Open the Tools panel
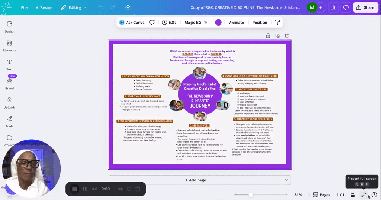The height and width of the screenshot is (200, 381). (x=9, y=121)
